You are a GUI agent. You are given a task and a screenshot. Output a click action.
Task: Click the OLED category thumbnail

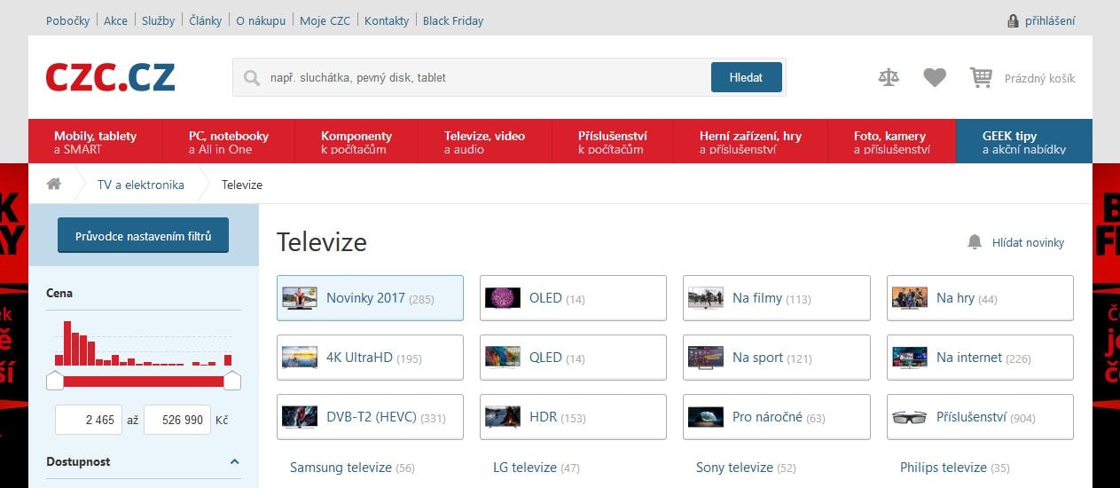(x=503, y=298)
